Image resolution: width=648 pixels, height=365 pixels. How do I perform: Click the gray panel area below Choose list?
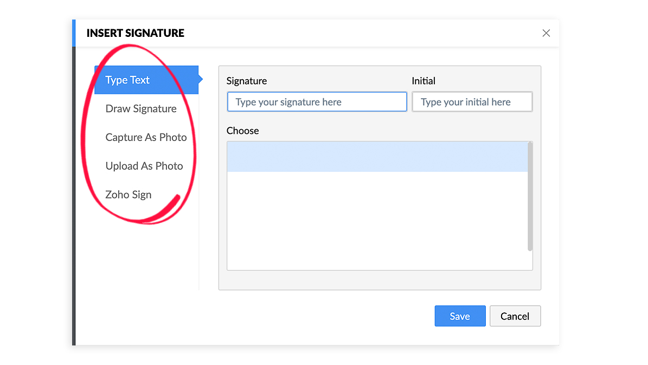click(380, 280)
